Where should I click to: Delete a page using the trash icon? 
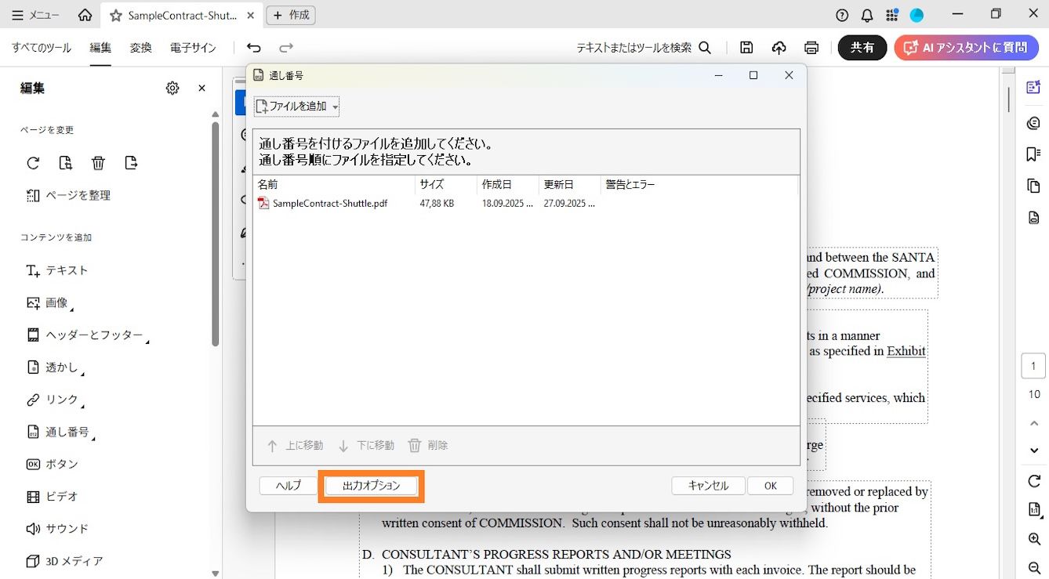tap(97, 163)
